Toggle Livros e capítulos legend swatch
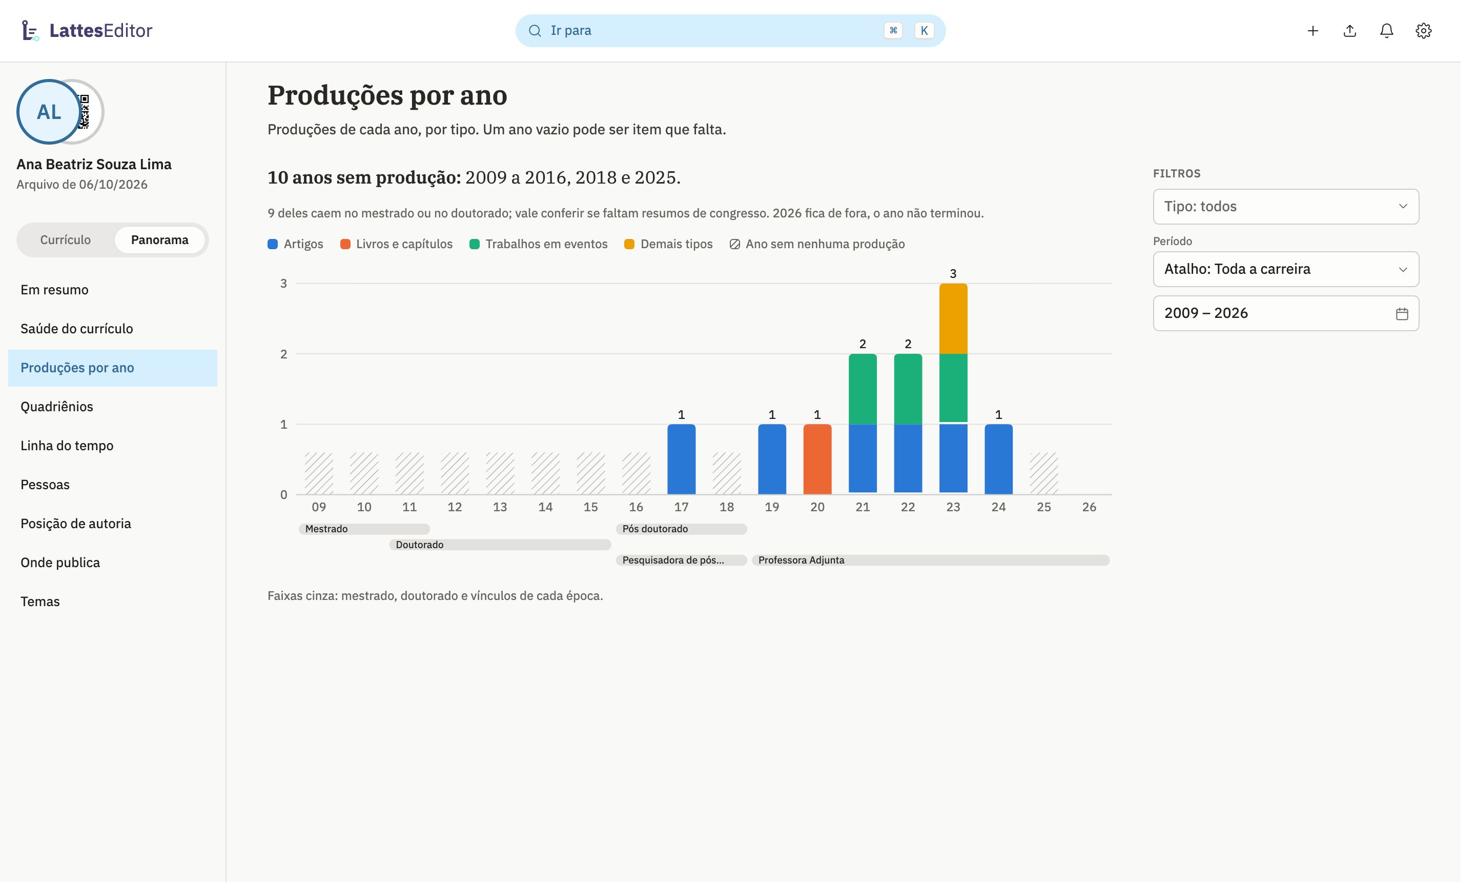The image size is (1476, 882). [345, 244]
